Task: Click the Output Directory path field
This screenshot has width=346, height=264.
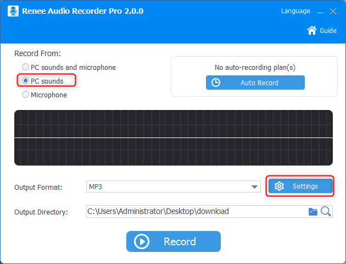Action: click(195, 211)
